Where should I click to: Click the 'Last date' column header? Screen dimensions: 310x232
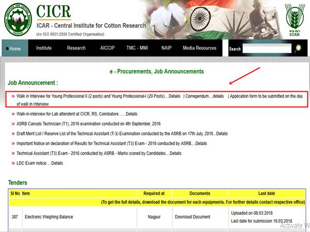click(x=267, y=193)
